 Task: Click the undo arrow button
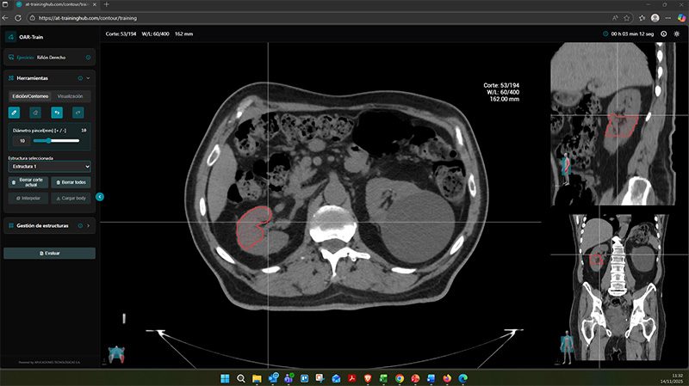click(57, 112)
